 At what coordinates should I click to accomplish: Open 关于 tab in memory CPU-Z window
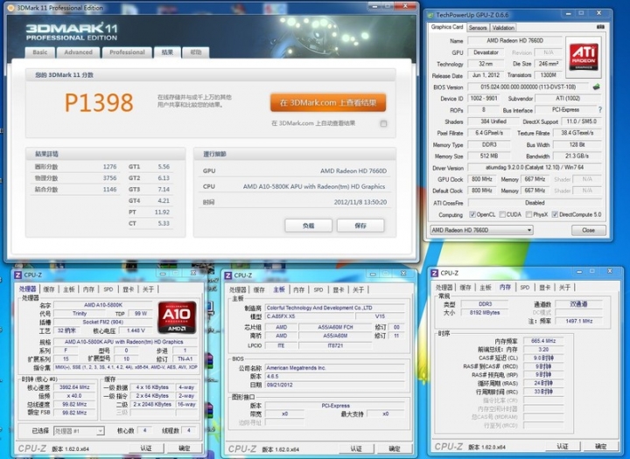[564, 287]
